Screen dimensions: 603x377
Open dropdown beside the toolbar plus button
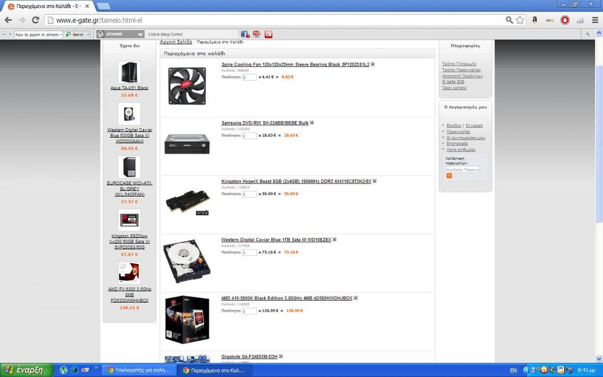pos(11,34)
